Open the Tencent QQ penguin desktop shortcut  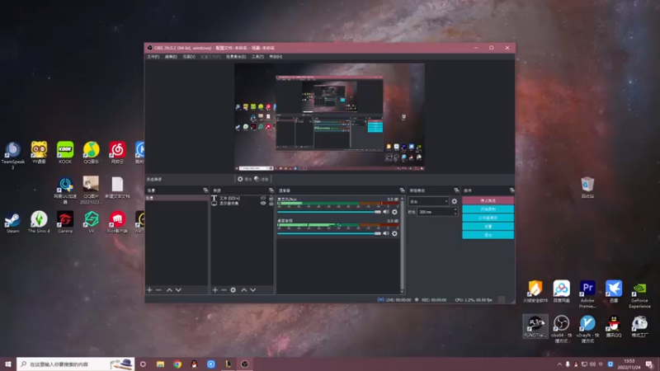[614, 326]
